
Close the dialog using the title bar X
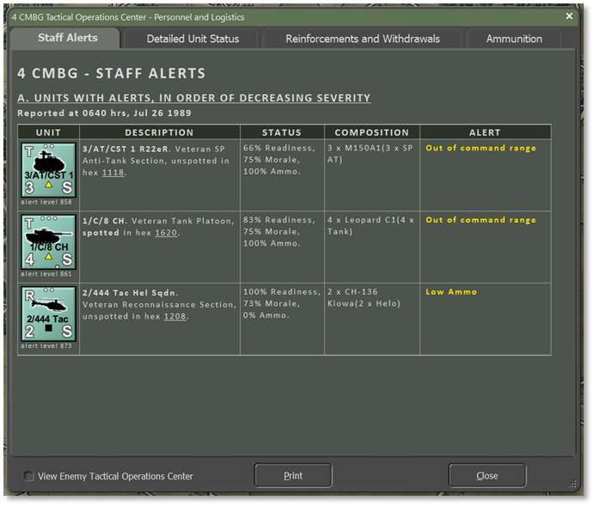coord(569,16)
